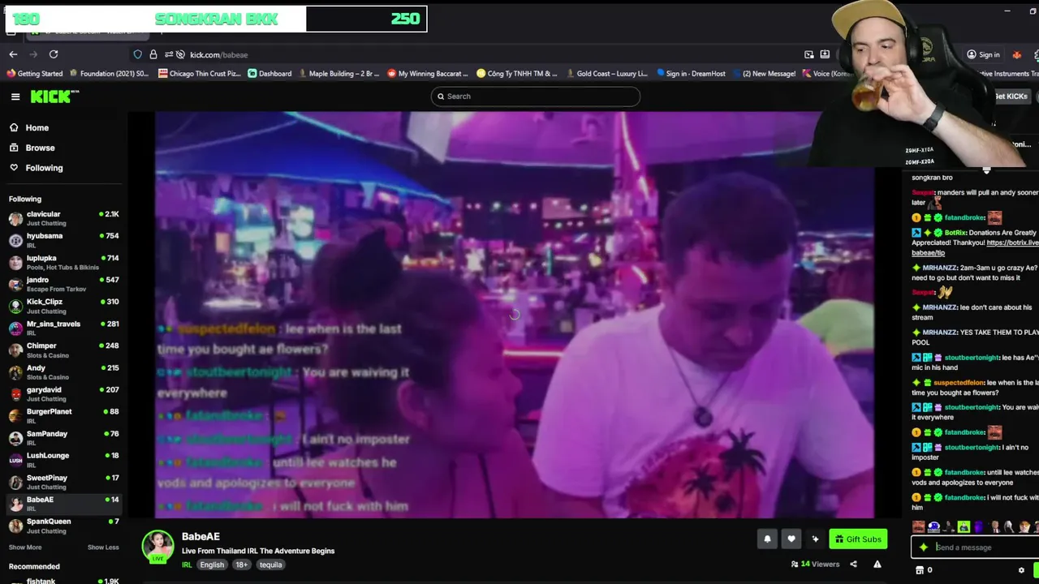This screenshot has height=584, width=1039.
Task: Click the Get KICKs button
Action: pos(1011,97)
